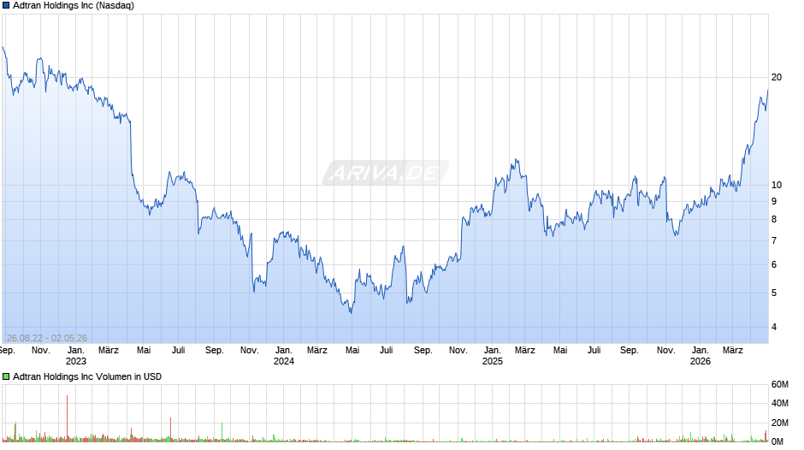
Task: Click the year label '2026' on the time axis
Action: click(700, 361)
